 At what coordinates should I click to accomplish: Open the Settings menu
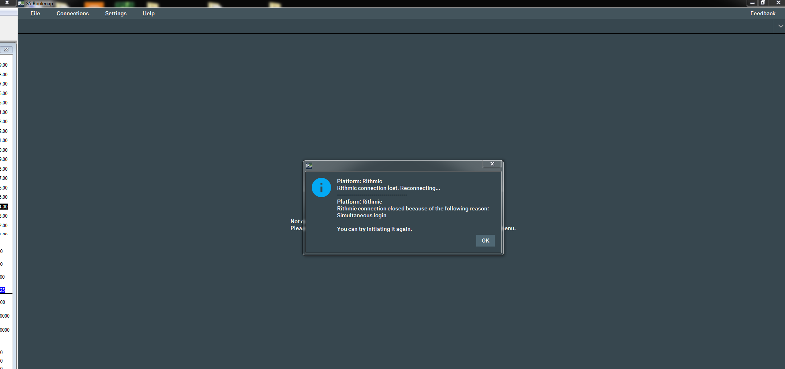coord(116,13)
